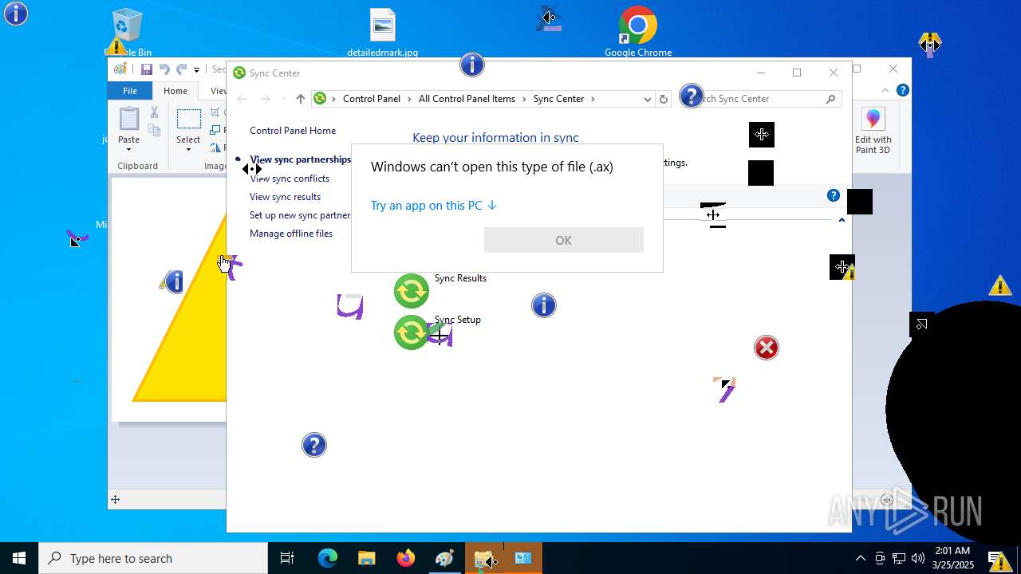Expand the chevron after Control Panel breadcrumb

[x=409, y=99]
